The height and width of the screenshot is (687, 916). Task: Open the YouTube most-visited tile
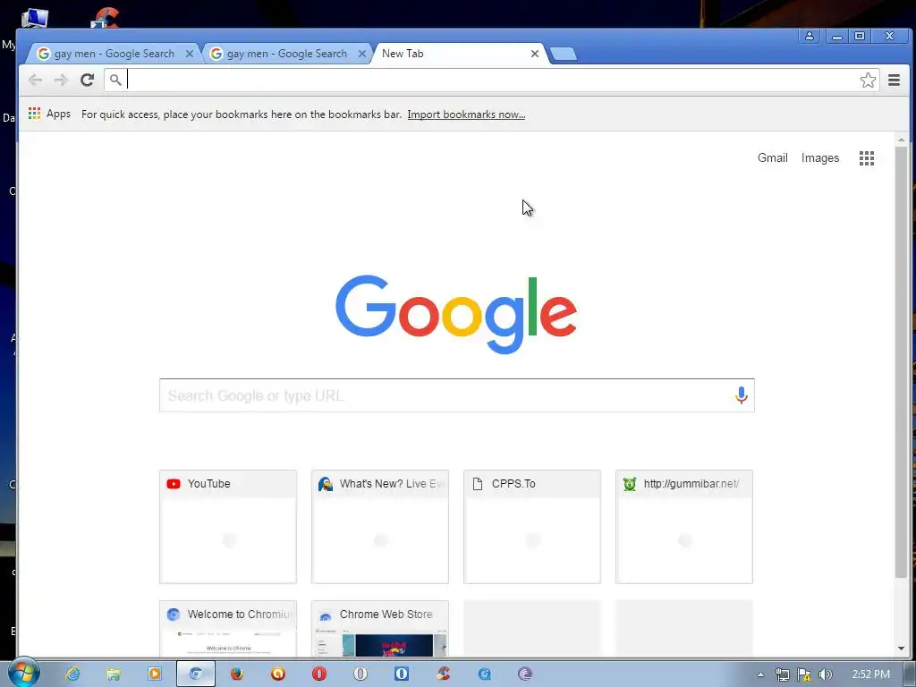coord(228,526)
